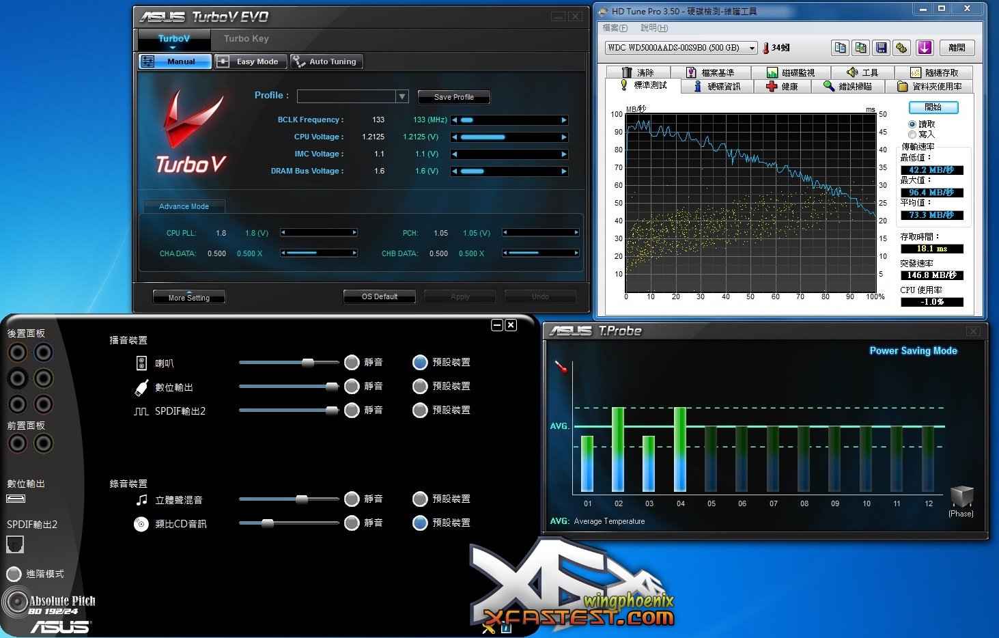This screenshot has width=999, height=638.
Task: Click the purple down-arrow tray icon in HD Tune
Action: point(924,47)
